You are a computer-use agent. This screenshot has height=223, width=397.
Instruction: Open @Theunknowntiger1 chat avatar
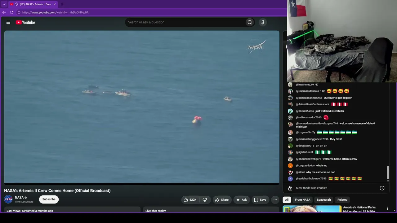point(290,159)
